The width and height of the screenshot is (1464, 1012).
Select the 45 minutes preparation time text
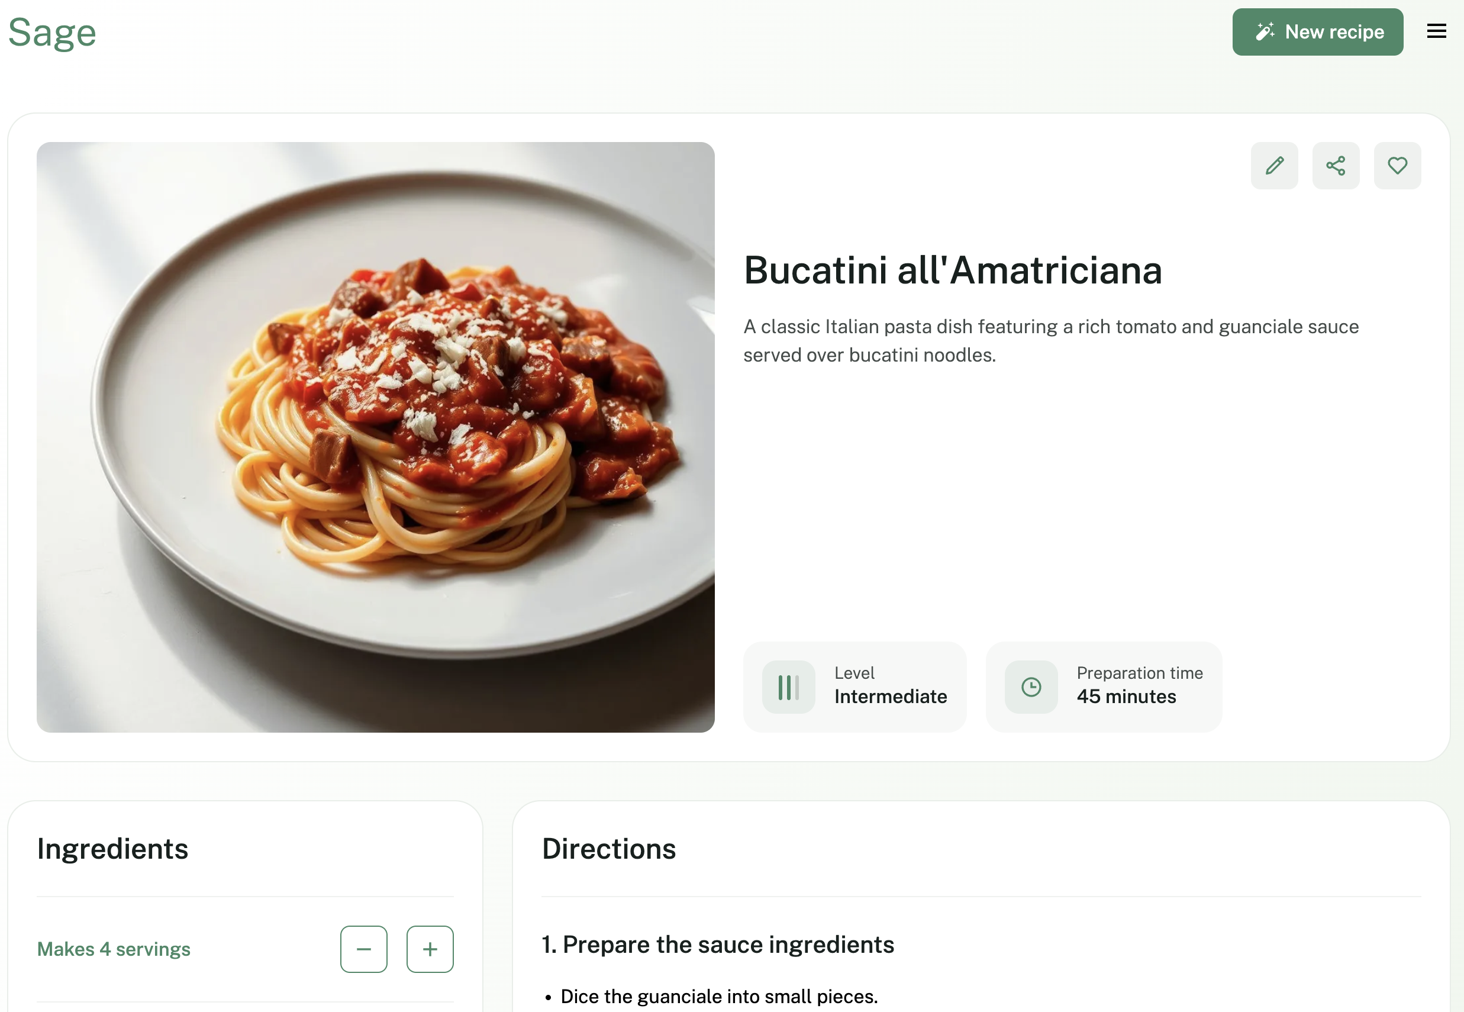coord(1126,696)
